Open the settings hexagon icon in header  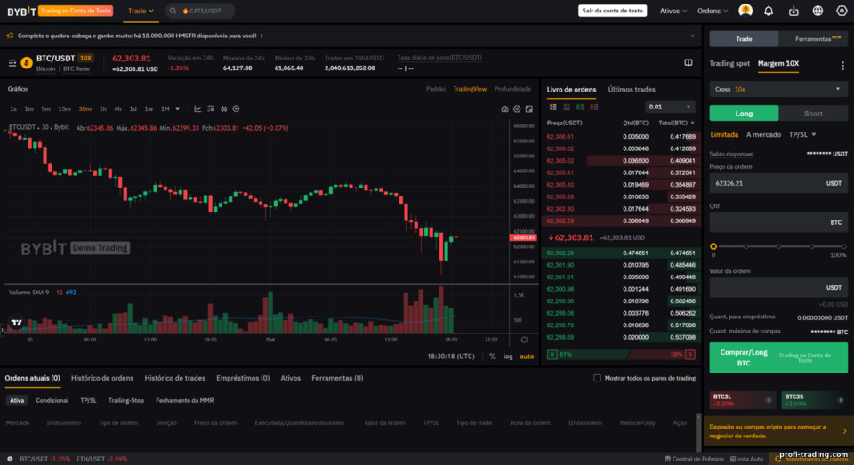pos(842,11)
